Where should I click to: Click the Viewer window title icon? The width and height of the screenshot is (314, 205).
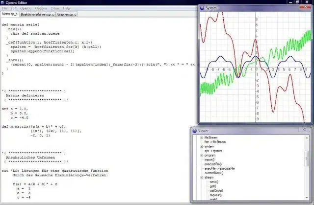pos(195,131)
